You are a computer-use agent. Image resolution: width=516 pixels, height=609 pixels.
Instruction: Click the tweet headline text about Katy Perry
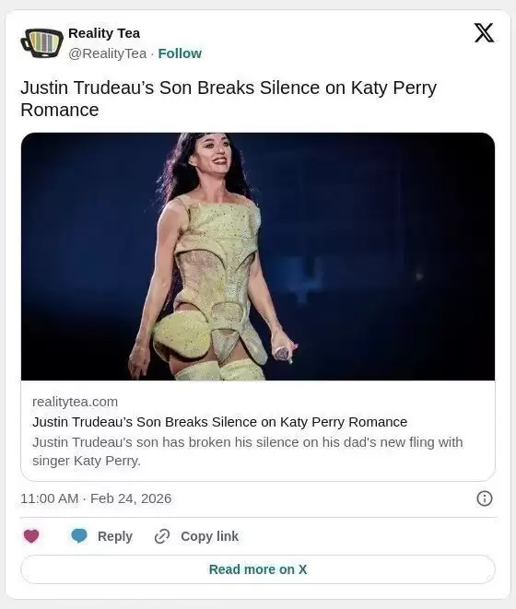(x=229, y=99)
